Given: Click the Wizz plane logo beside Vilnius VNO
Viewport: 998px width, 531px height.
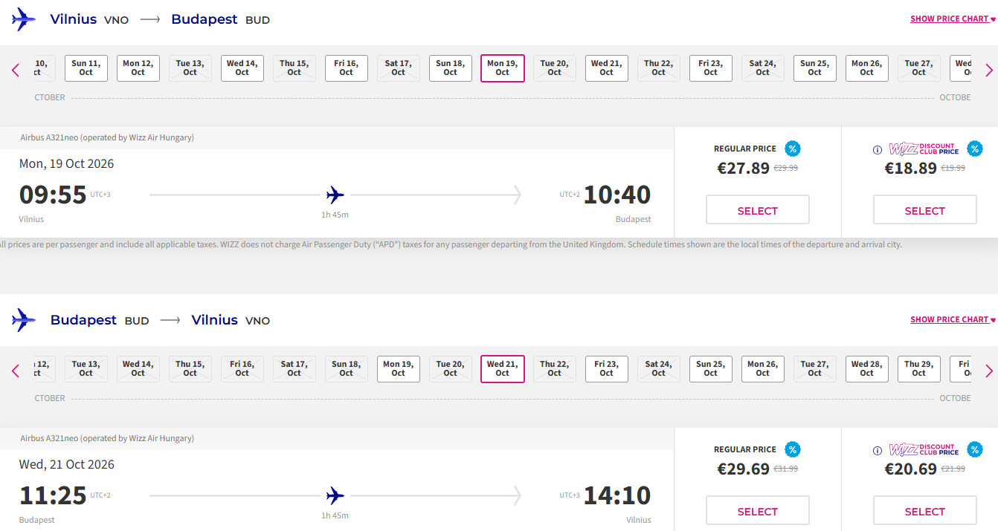Looking at the screenshot, I should tap(24, 19).
